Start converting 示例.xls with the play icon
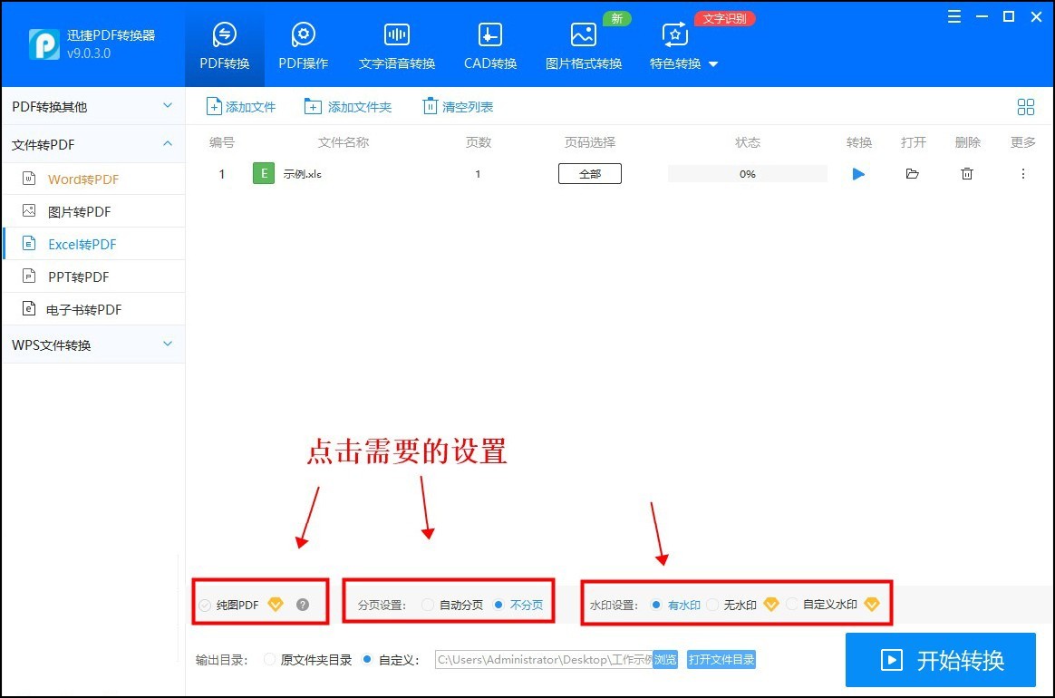1055x698 pixels. [x=858, y=173]
